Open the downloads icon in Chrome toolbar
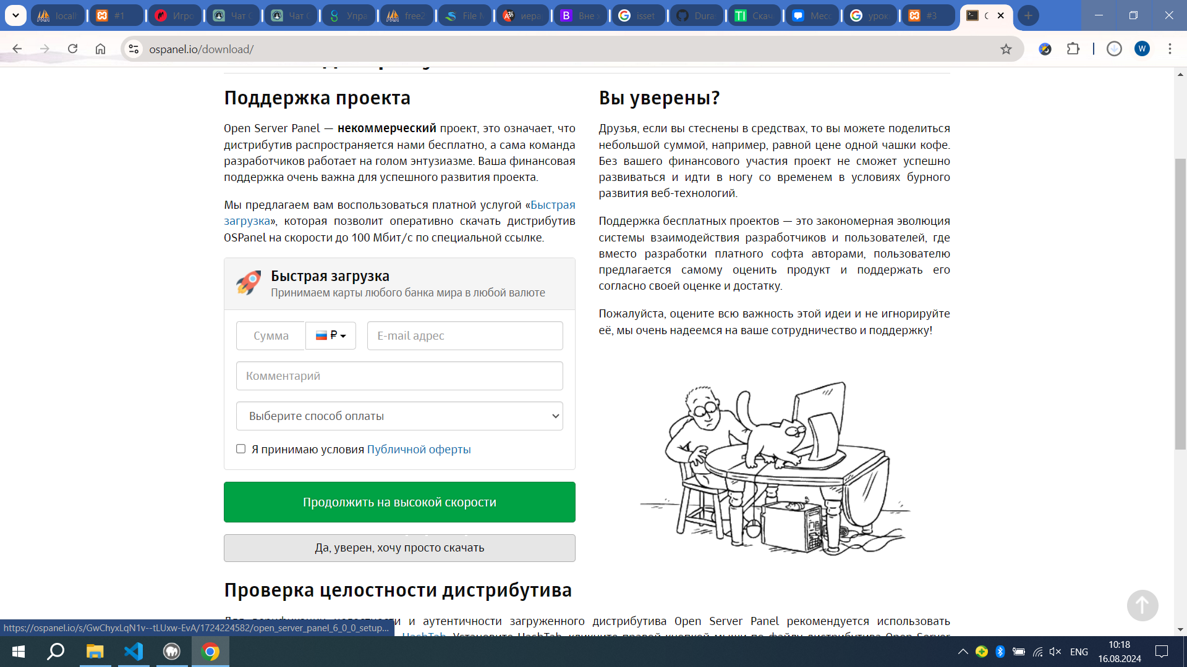 tap(1114, 49)
